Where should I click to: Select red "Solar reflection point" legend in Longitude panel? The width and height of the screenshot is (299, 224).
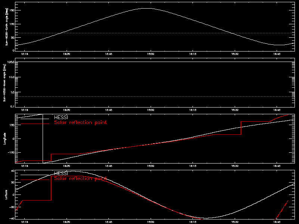click(x=80, y=122)
